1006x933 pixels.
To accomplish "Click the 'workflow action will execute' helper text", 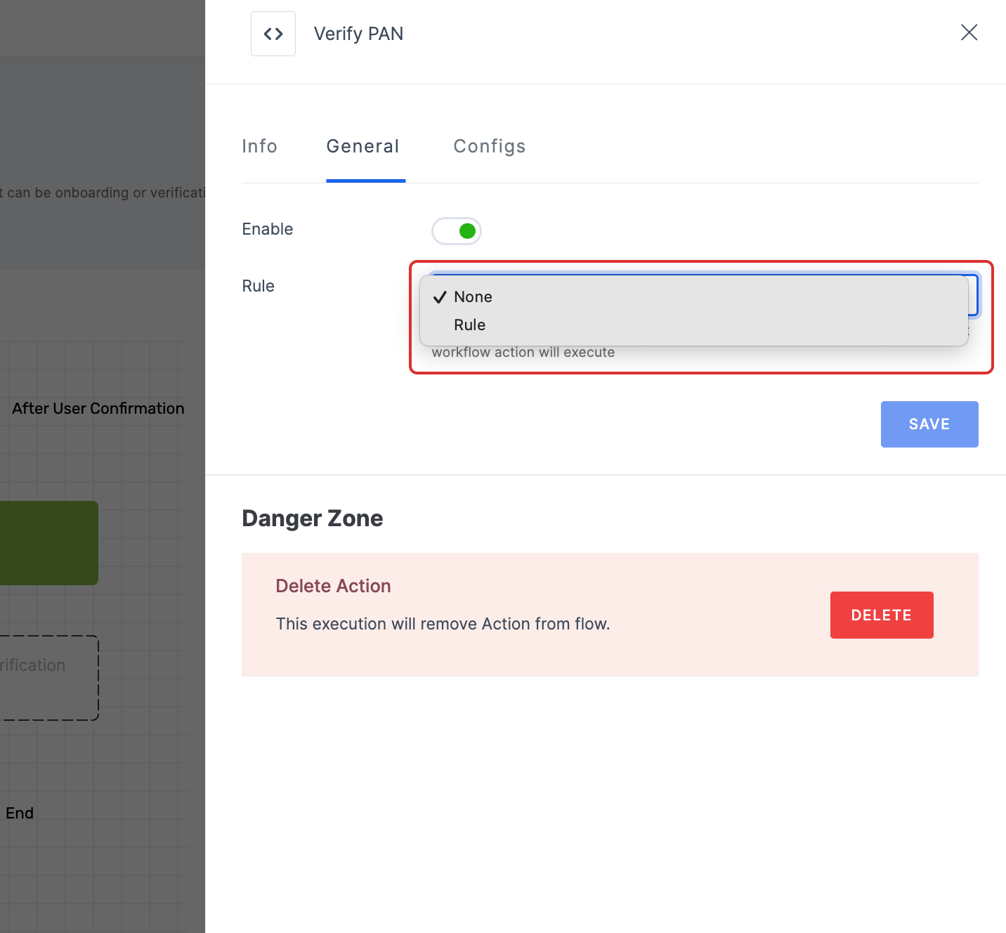I will (523, 353).
